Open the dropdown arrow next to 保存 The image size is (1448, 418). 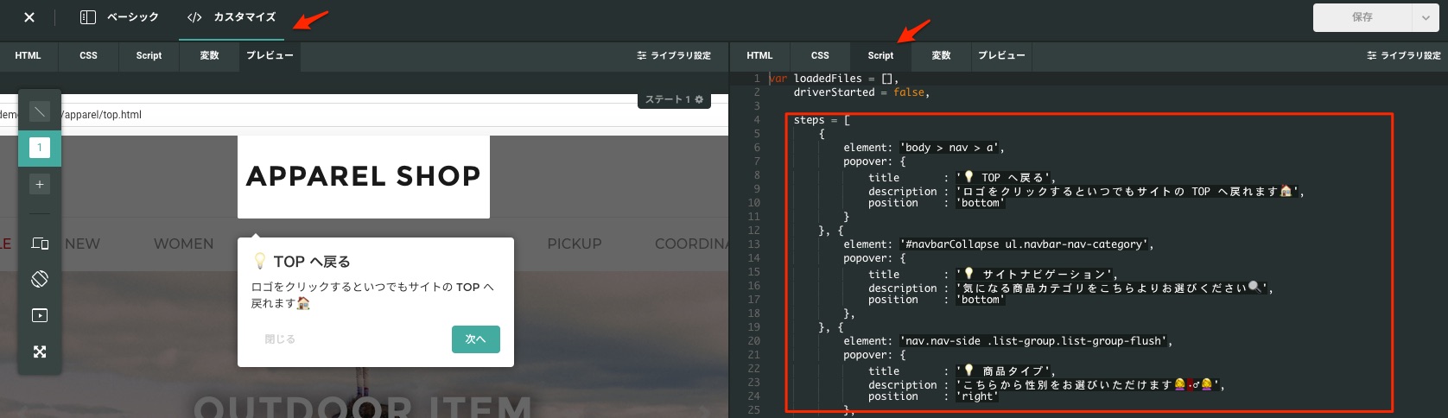coord(1425,17)
